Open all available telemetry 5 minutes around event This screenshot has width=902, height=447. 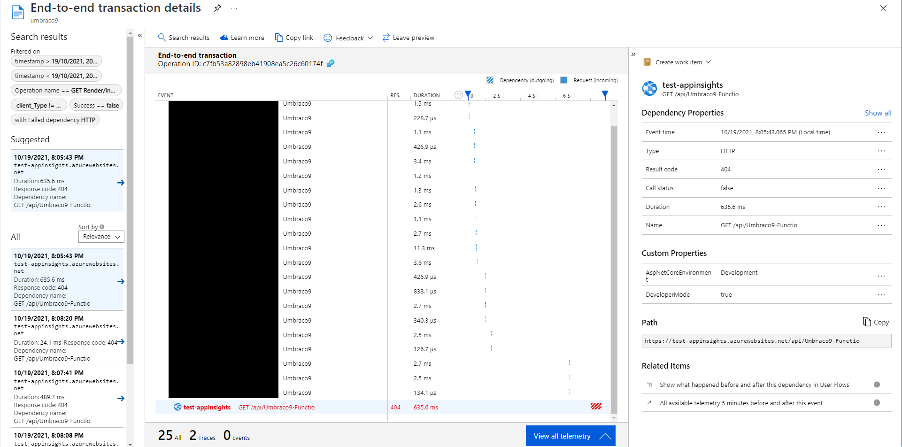tap(741, 403)
